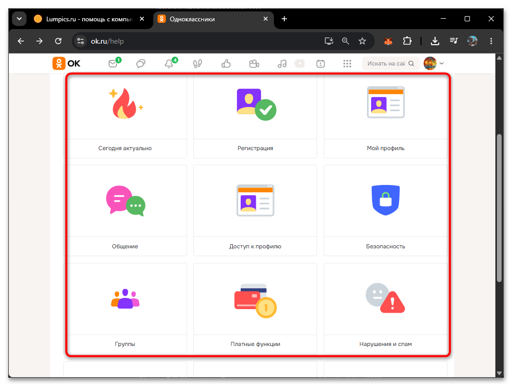Viewport: 512px width, 386px height.
Task: Open the Сегодня актуально help section
Action: (x=125, y=117)
